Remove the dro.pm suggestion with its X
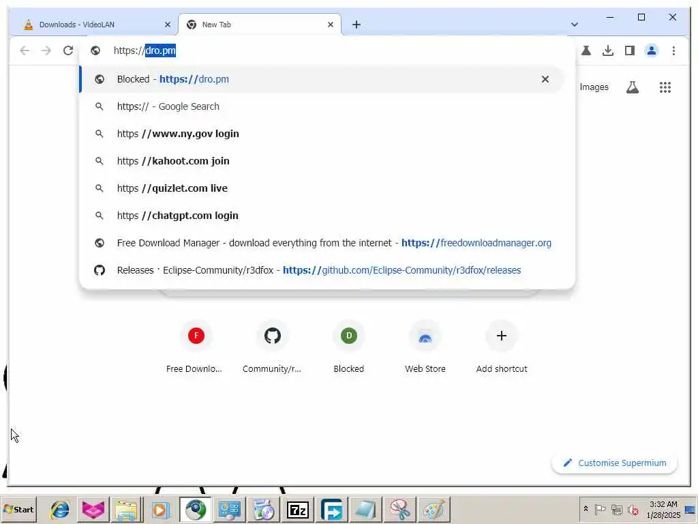The width and height of the screenshot is (698, 524). (545, 79)
